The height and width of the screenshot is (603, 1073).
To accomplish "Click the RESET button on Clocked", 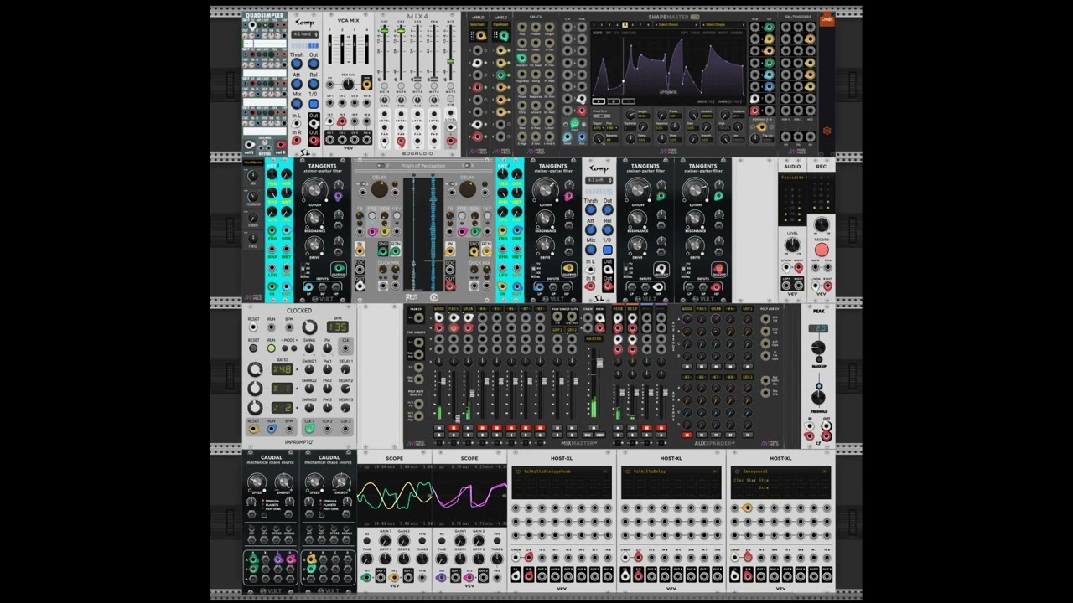I will 253,348.
